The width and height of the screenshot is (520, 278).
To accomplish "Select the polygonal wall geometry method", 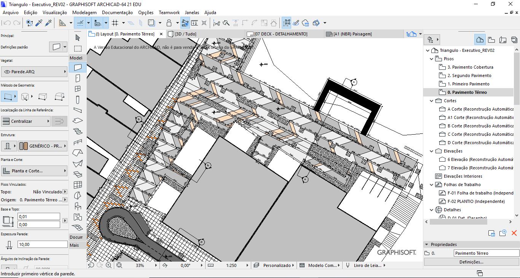I will [x=59, y=96].
